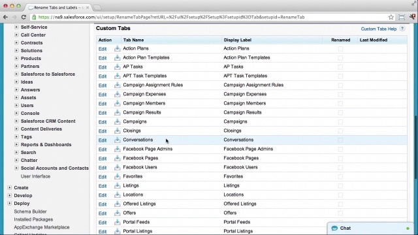418x235 pixels.
Task: Open the Custom Tabs Help link
Action: coord(379,29)
